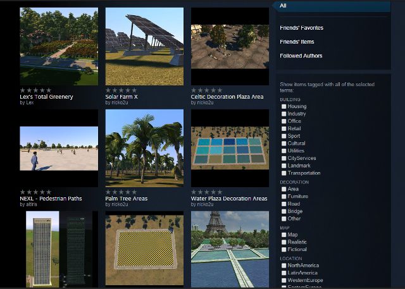Open the Solar Farm X preview image
This screenshot has height=289, width=405.
click(x=144, y=46)
